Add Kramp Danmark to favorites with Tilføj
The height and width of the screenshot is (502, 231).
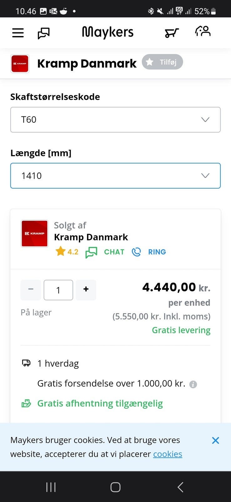[x=162, y=62]
